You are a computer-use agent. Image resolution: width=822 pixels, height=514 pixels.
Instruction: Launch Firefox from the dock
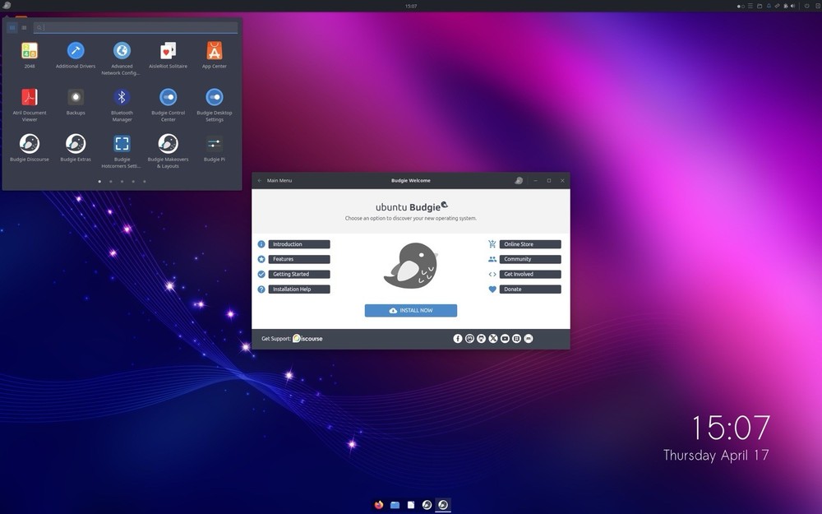379,505
